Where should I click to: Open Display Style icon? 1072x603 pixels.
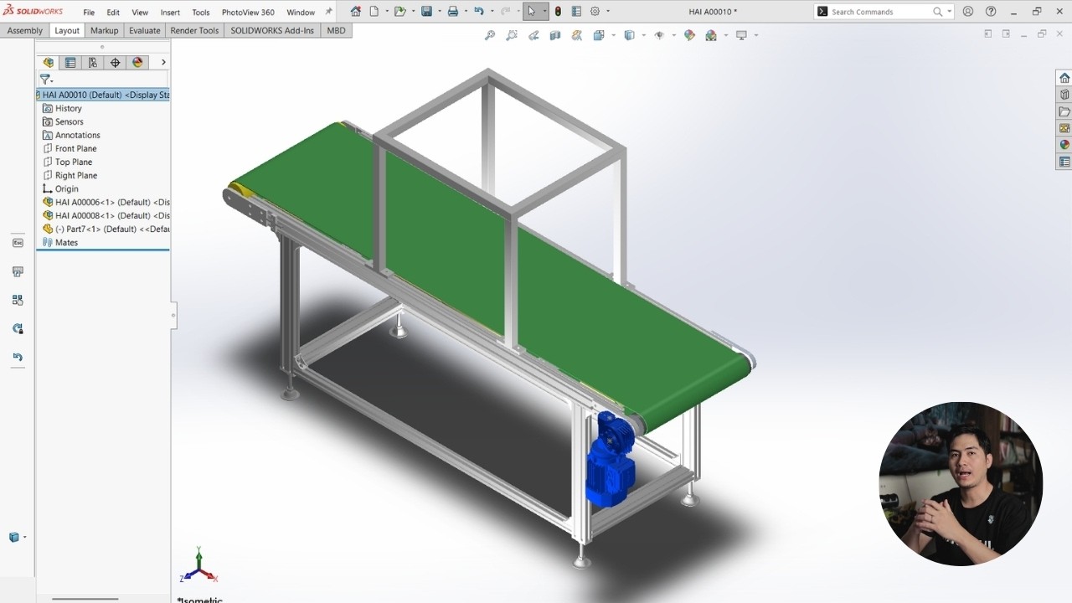[629, 35]
